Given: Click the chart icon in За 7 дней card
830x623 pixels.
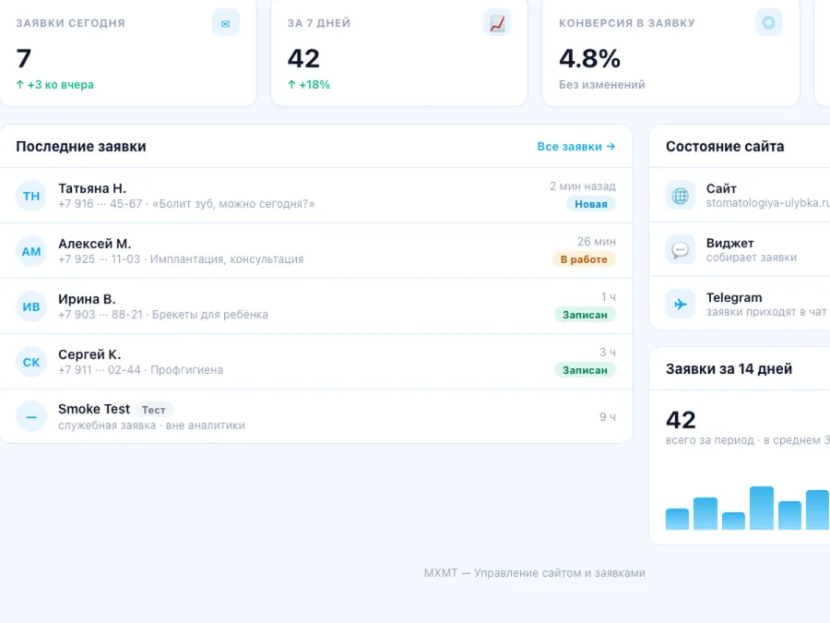Looking at the screenshot, I should coord(497,23).
